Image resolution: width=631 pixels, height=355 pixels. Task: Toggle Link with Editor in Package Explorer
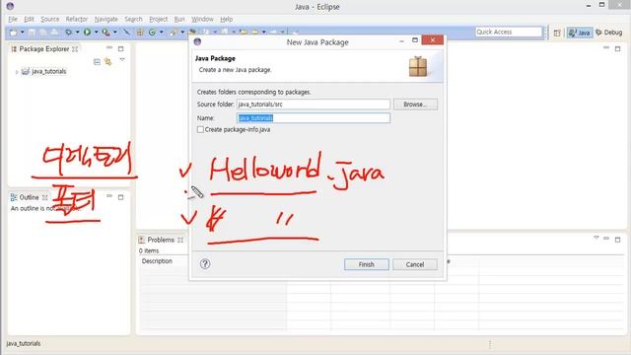(107, 61)
